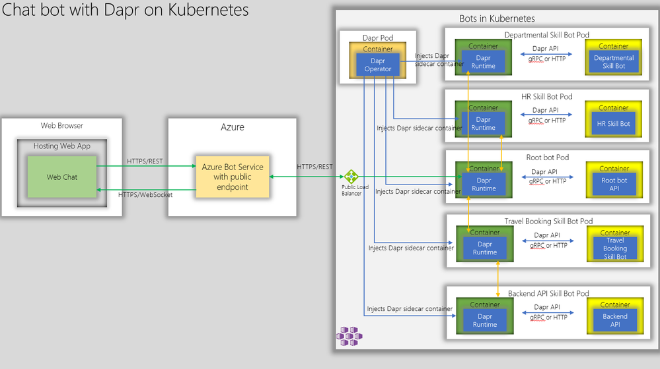Click the Dapr Operator box
Viewport: 660px width, 369px height.
pos(377,65)
